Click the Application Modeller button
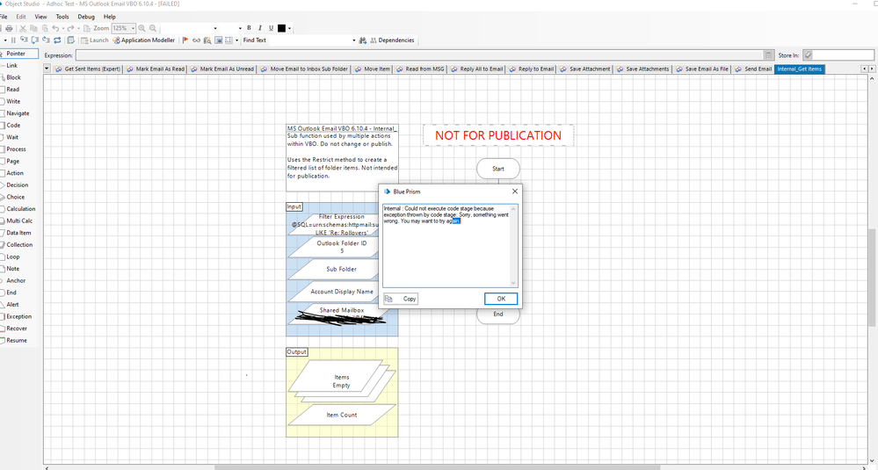The width and height of the screenshot is (878, 470). click(x=144, y=40)
